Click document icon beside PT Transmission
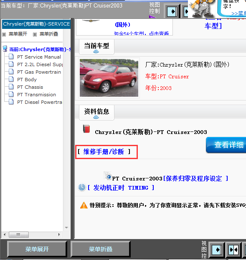 (11, 94)
